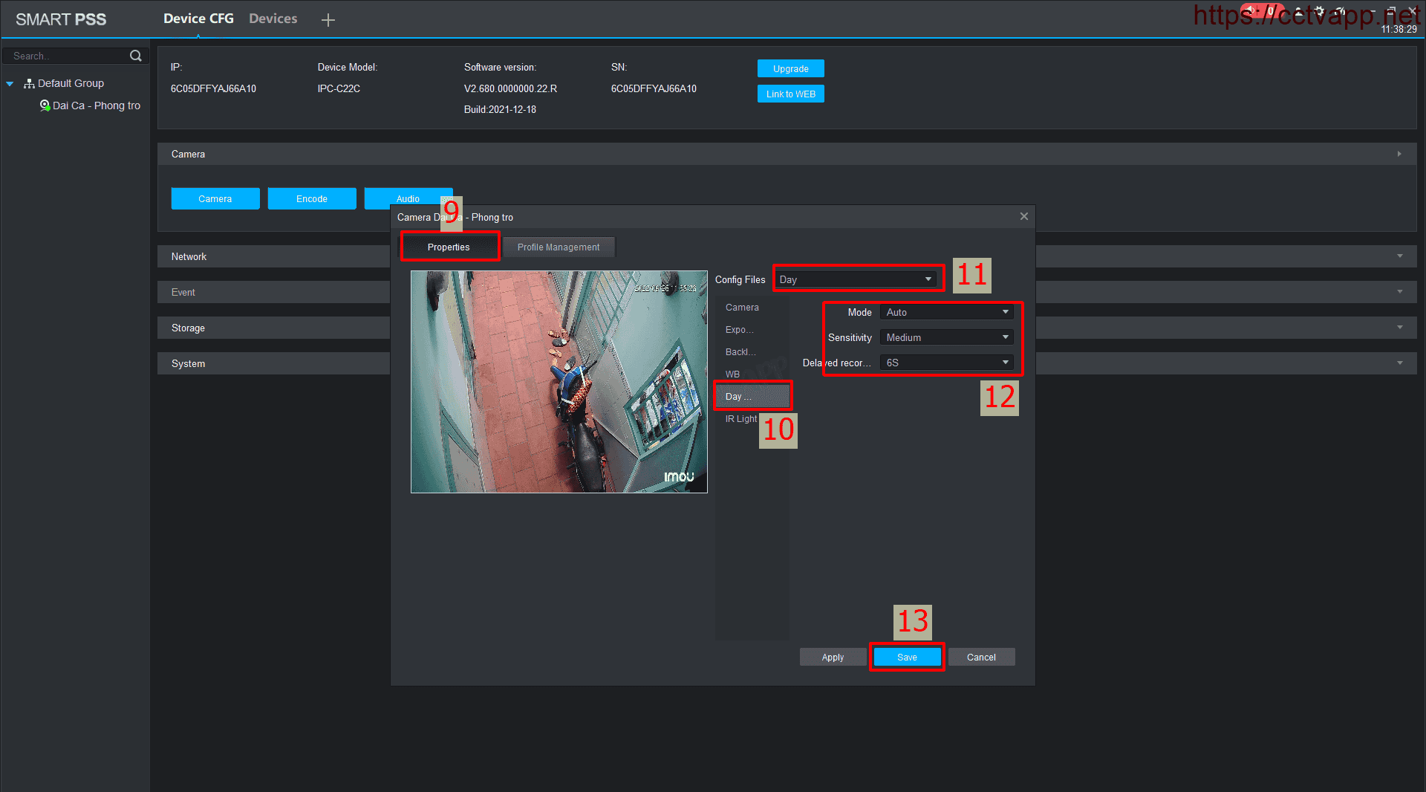Click the Dai Ca camera device icon
The height and width of the screenshot is (792, 1426).
click(45, 106)
